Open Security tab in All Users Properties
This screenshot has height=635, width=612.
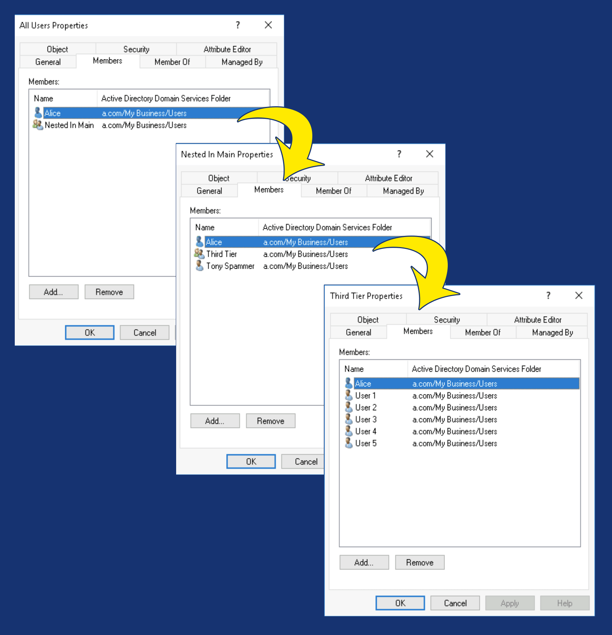click(136, 49)
